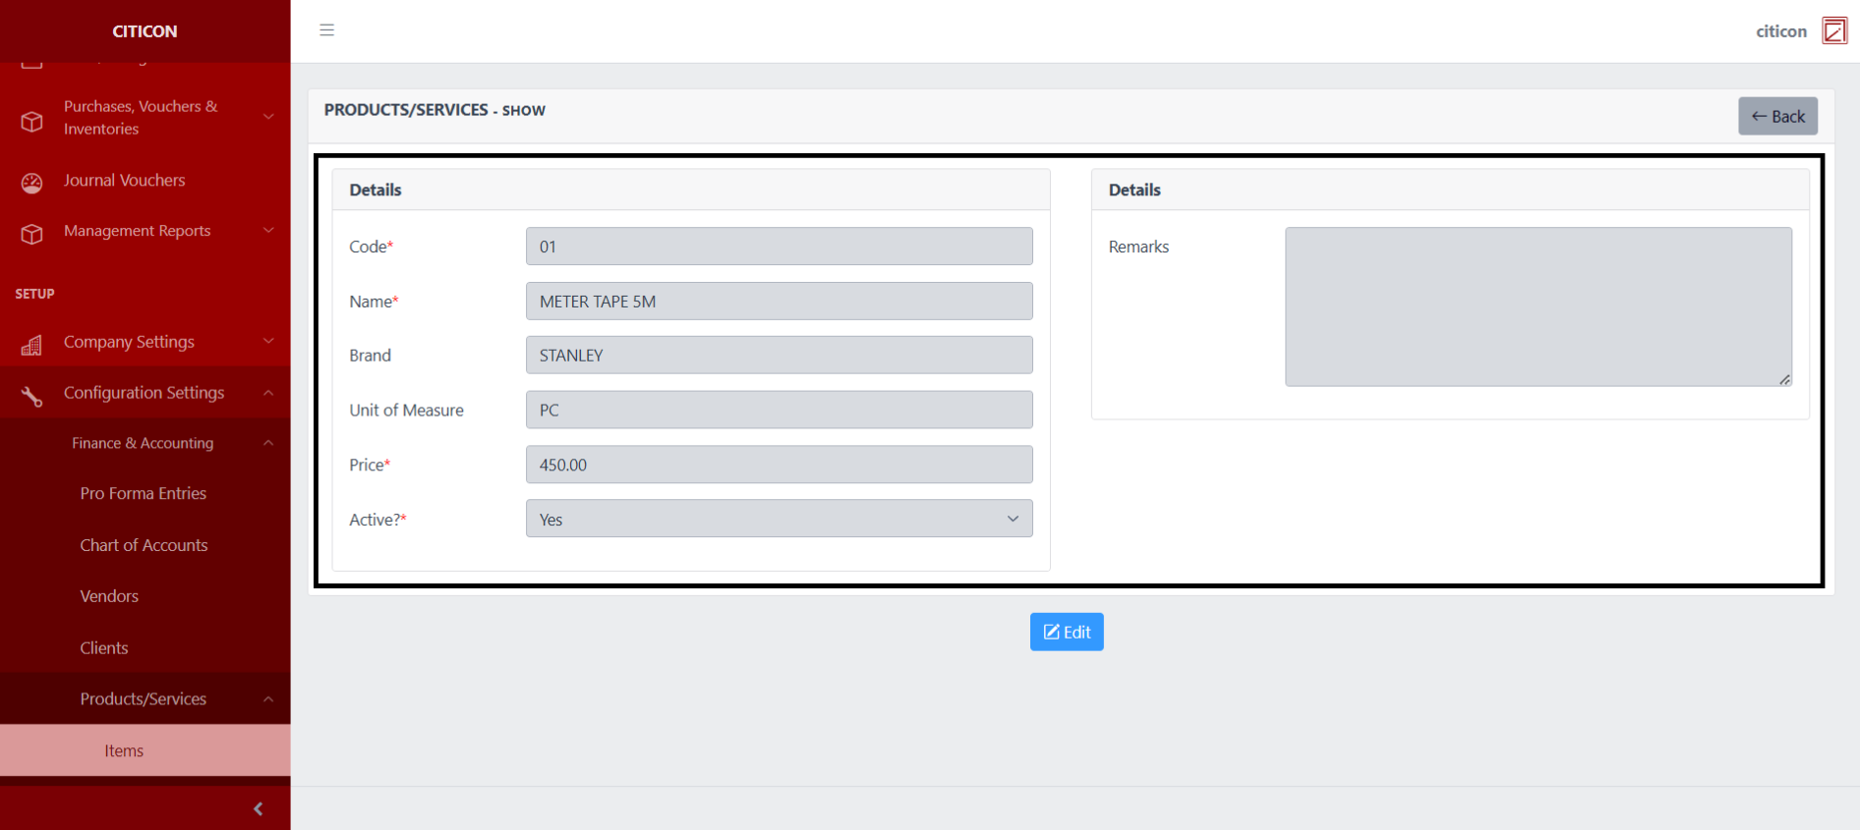Open the Vendors menu item
Viewport: 1860px width, 830px height.
tap(109, 596)
